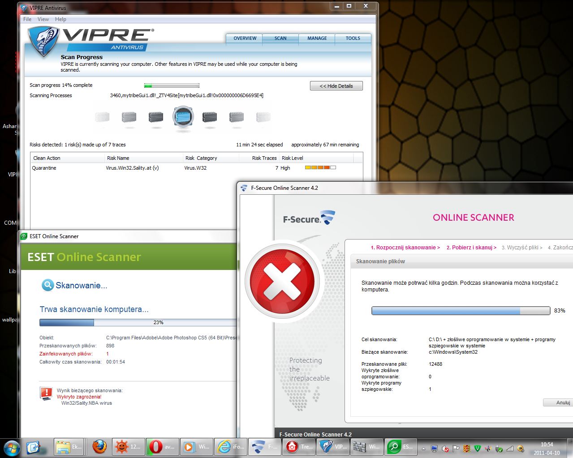Sort by the Risk Level column header
The image size is (573, 458).
point(316,158)
